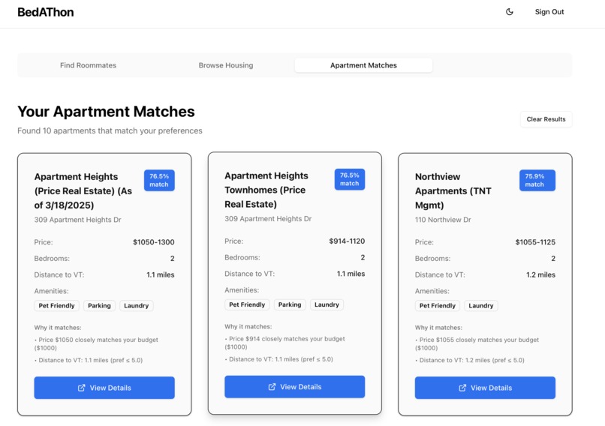Switch to the Find Roommates tab
Image resolution: width=605 pixels, height=426 pixels.
point(88,65)
